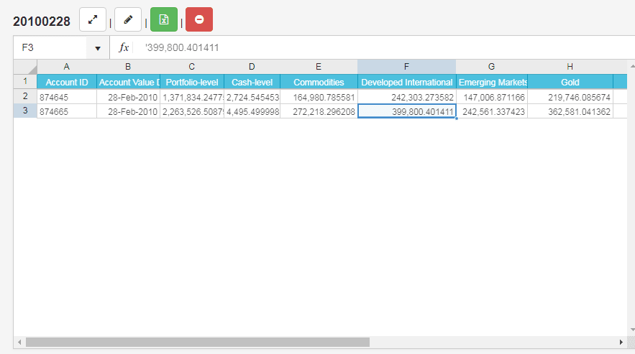Screen dimensions: 635x354
Task: Click the vertical scrollbar up arrow
Action: tap(632, 66)
